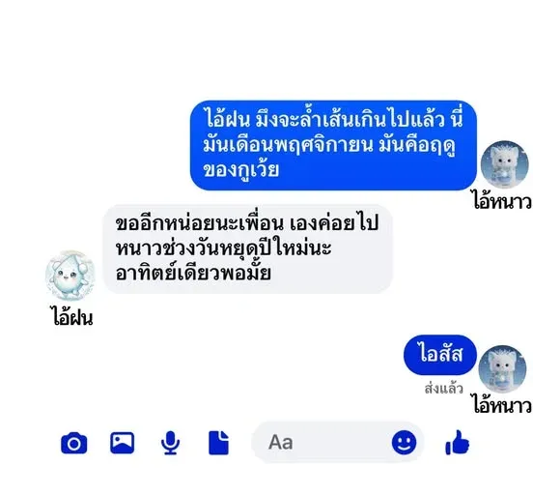Click the text ของกูเว้ย in blue bubble
Screen dimensions: 533x496
[241, 170]
